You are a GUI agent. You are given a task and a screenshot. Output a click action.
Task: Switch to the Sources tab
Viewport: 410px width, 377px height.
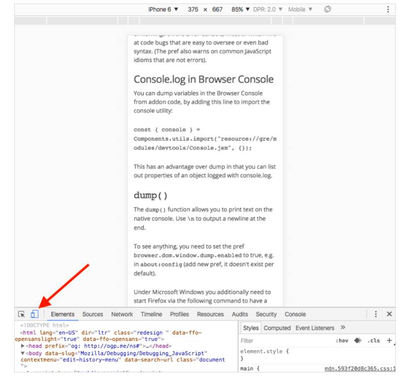[92, 314]
